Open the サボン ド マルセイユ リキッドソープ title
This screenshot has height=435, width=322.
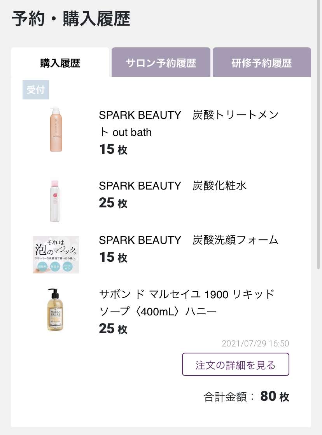187,303
